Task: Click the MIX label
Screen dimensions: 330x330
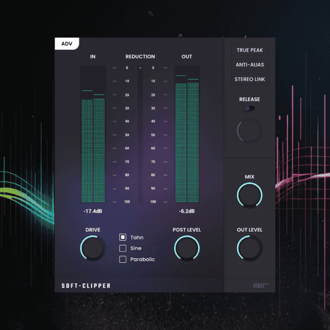Action: (249, 177)
